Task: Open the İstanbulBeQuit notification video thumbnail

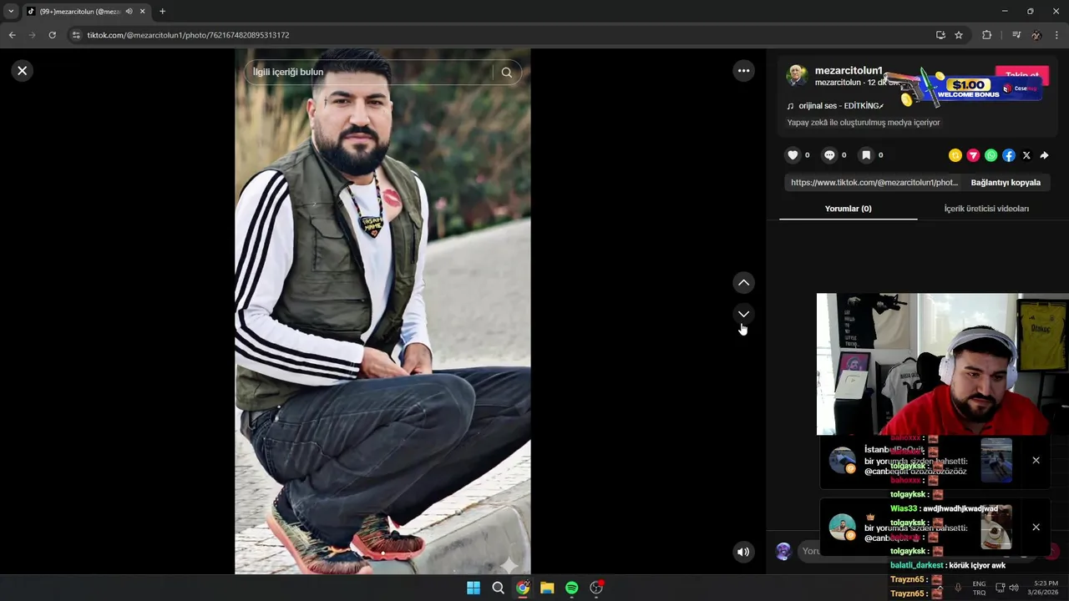Action: (x=996, y=460)
